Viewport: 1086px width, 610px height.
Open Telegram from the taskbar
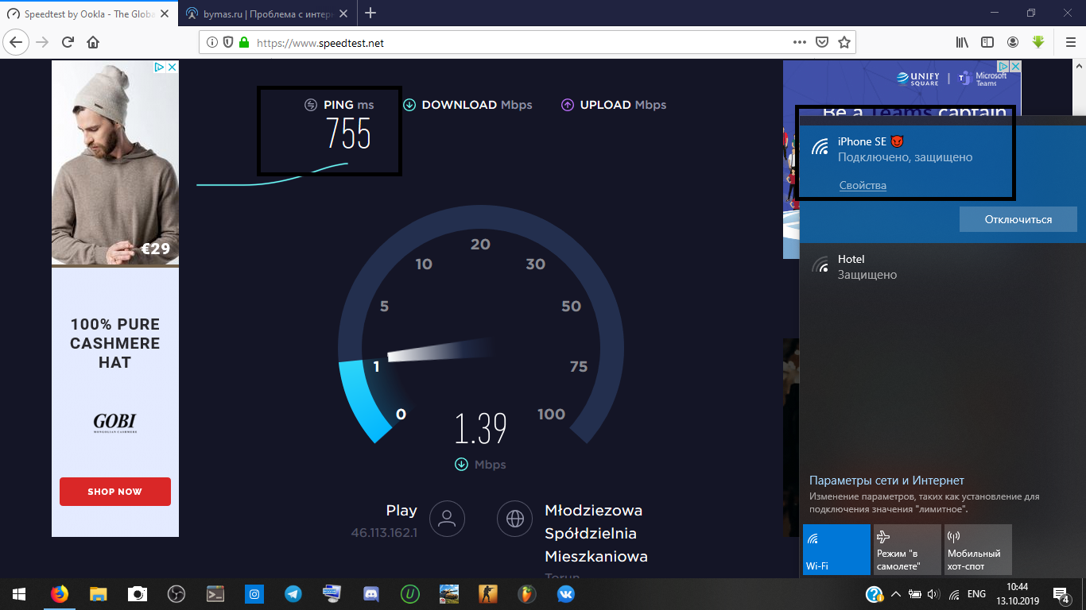pos(293,593)
